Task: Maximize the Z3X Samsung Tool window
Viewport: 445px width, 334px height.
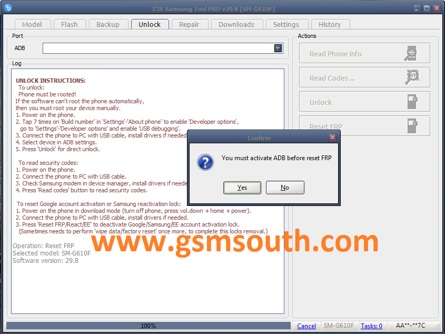Action: 427,8
